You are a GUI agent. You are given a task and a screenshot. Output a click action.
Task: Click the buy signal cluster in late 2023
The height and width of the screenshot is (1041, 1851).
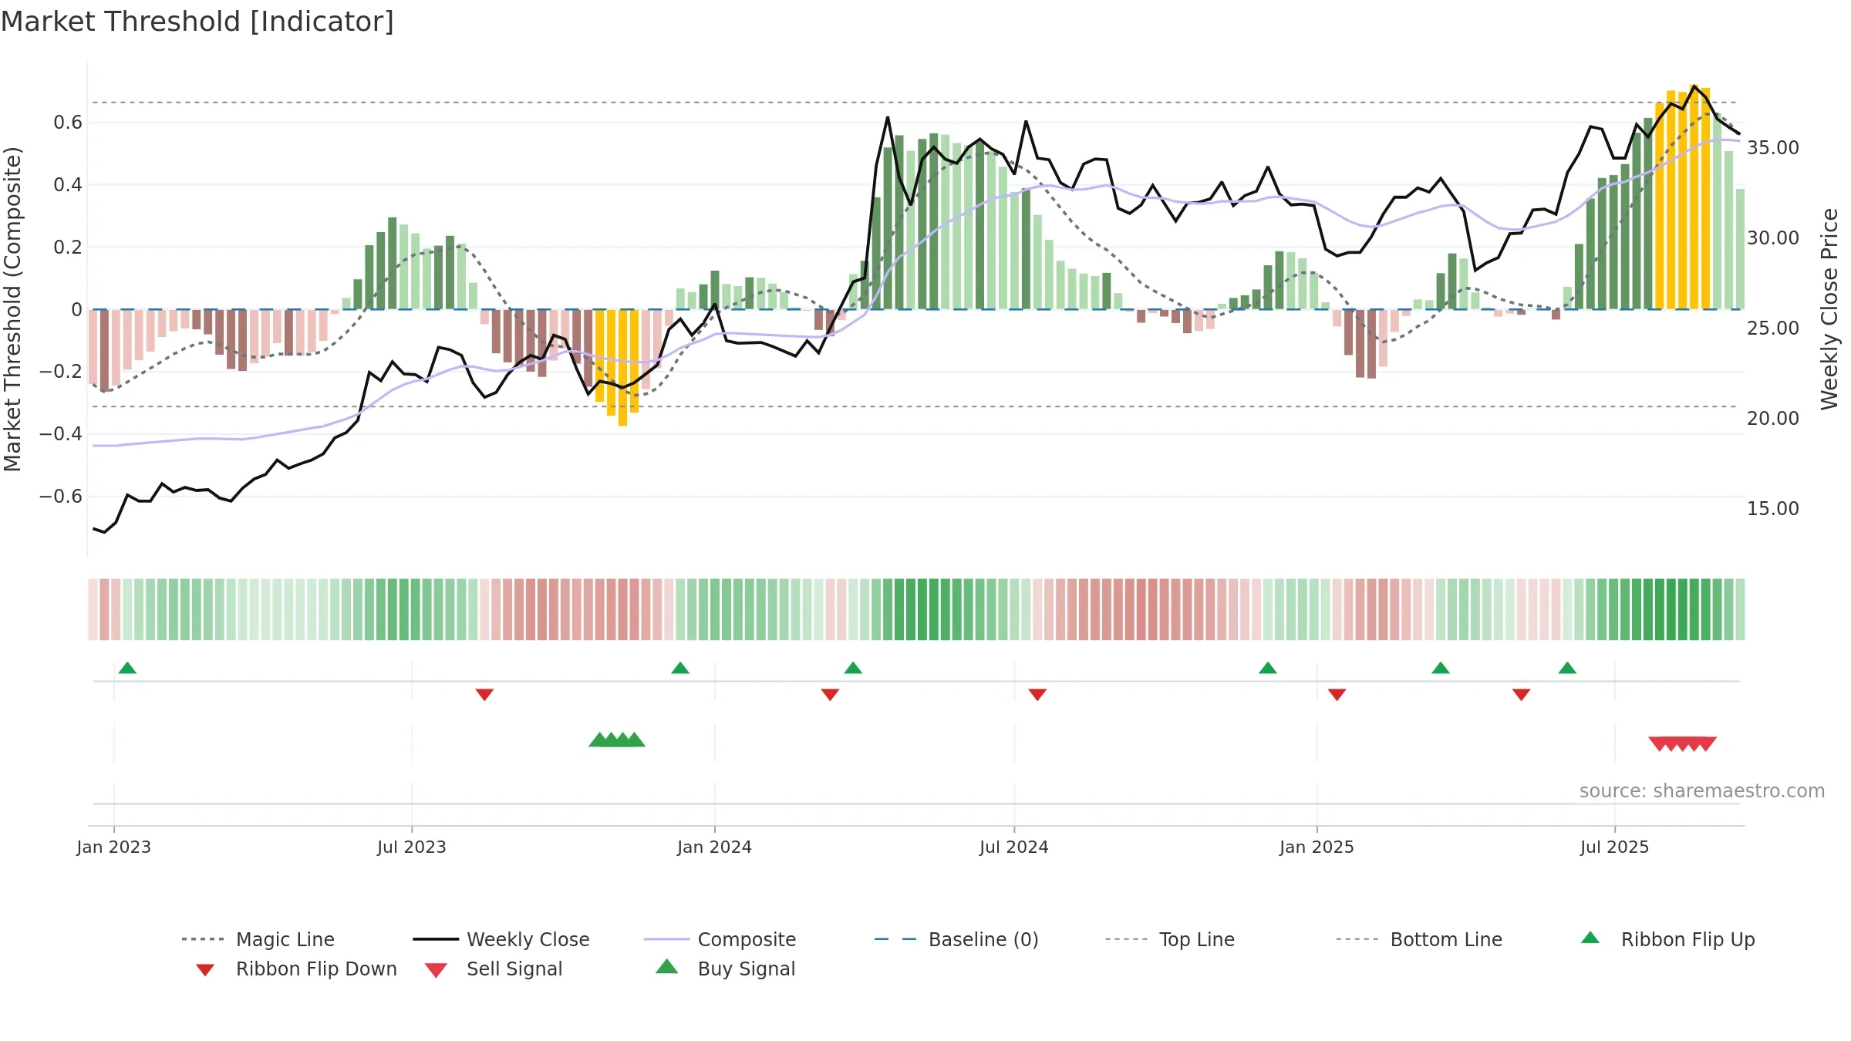(617, 740)
